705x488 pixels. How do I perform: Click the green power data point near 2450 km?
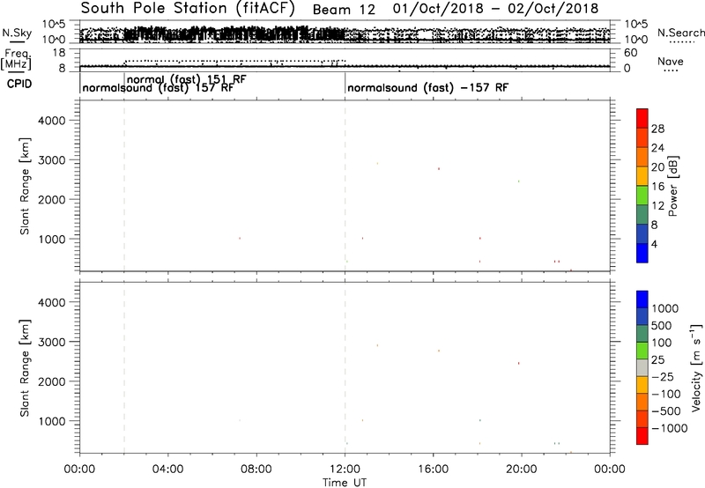click(x=519, y=181)
